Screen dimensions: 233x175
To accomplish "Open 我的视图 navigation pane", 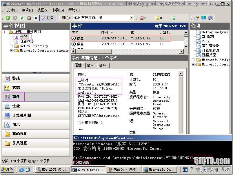I will click(x=36, y=134).
